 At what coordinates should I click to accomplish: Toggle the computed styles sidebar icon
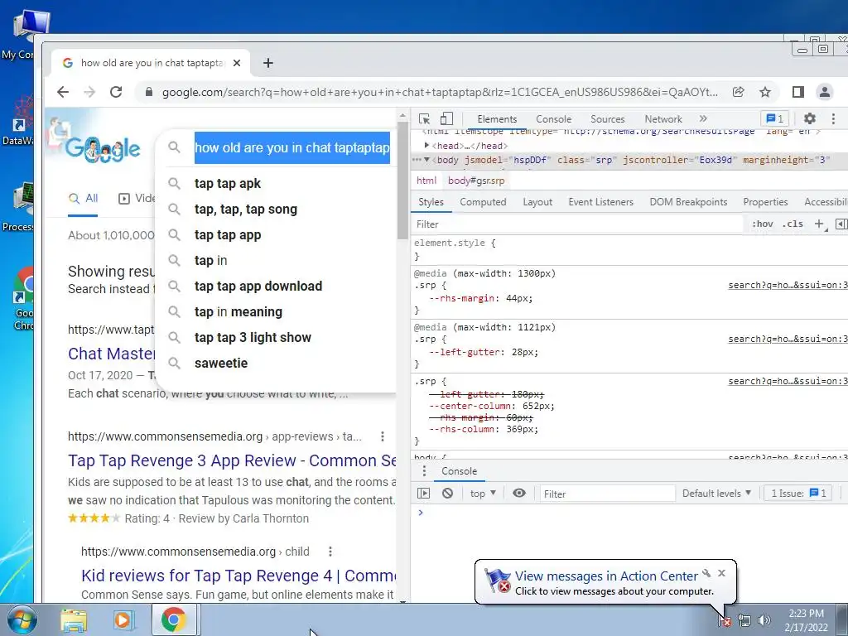click(841, 224)
